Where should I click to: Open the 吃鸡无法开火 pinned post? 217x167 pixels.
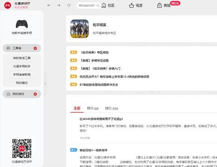pos(114,77)
